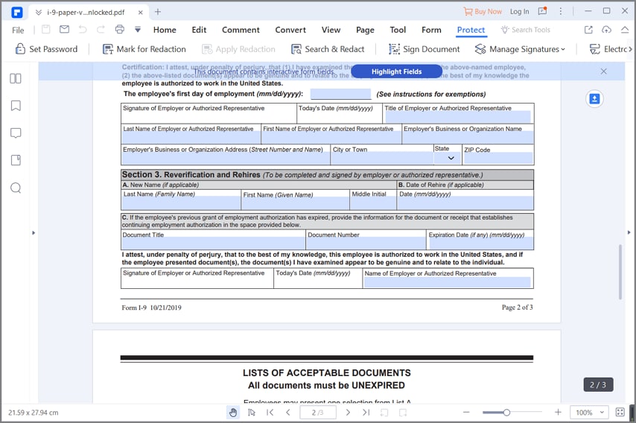Click the cloud upload icon

coord(606,30)
